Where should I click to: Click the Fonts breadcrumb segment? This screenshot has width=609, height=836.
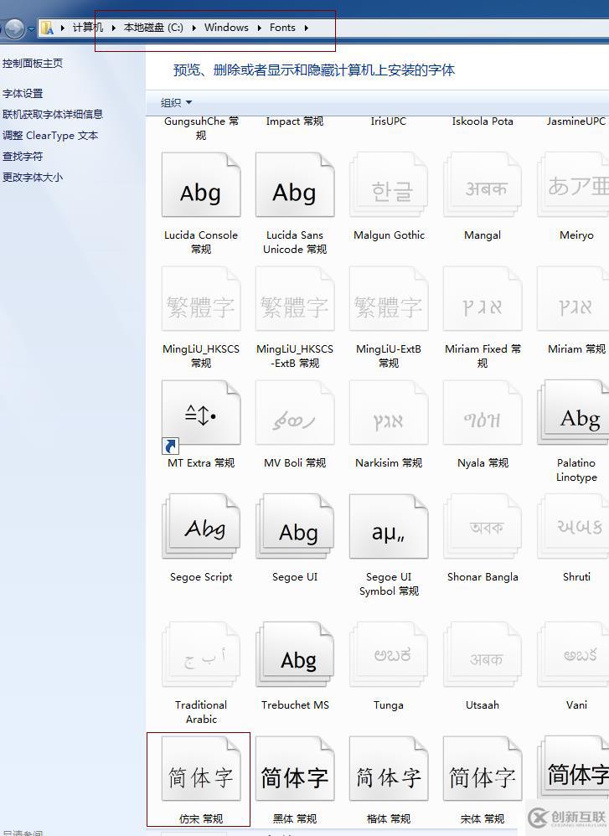click(x=282, y=28)
